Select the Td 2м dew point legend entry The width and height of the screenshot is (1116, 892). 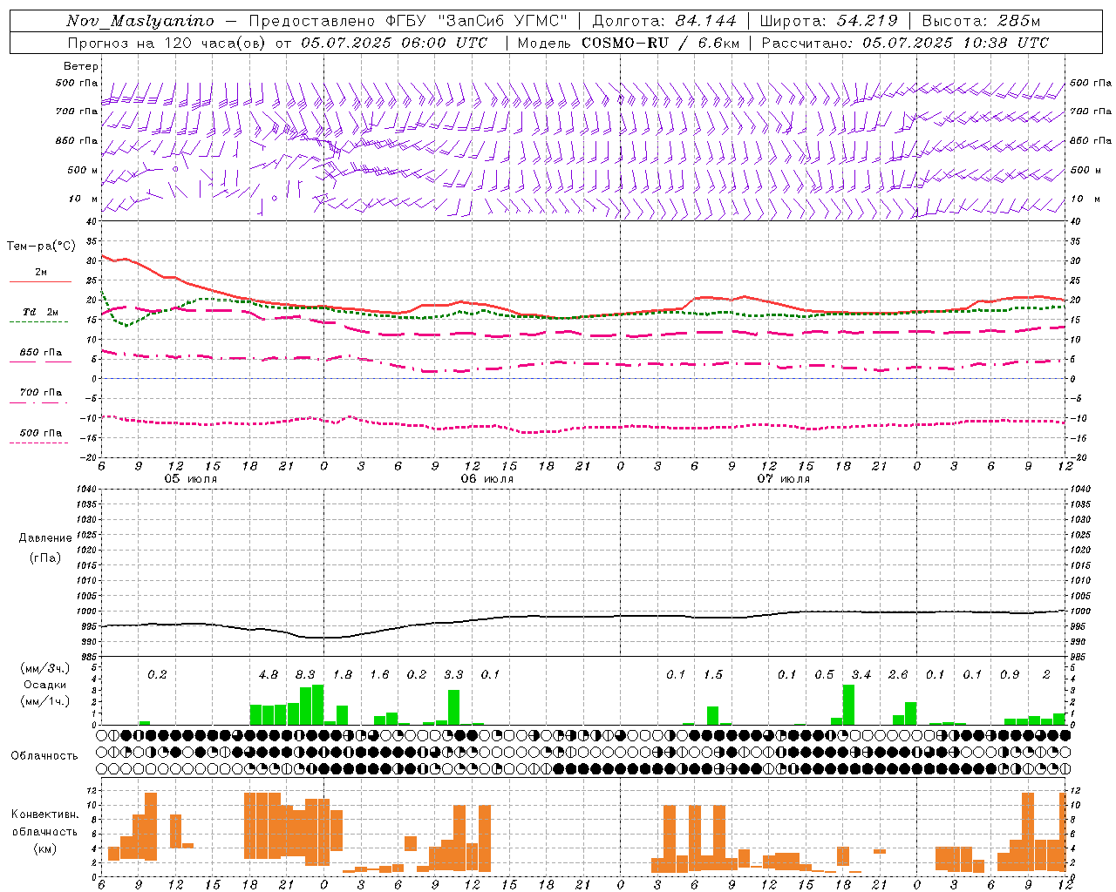(x=41, y=312)
